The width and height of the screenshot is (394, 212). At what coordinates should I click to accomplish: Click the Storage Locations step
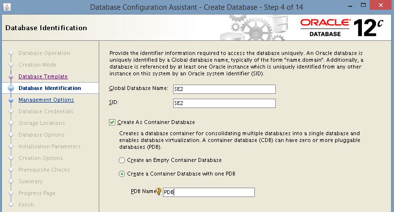point(41,123)
